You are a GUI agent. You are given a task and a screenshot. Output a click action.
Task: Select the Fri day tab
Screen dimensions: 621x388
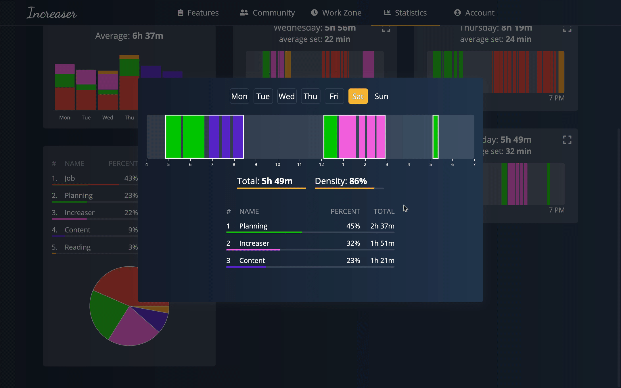334,96
